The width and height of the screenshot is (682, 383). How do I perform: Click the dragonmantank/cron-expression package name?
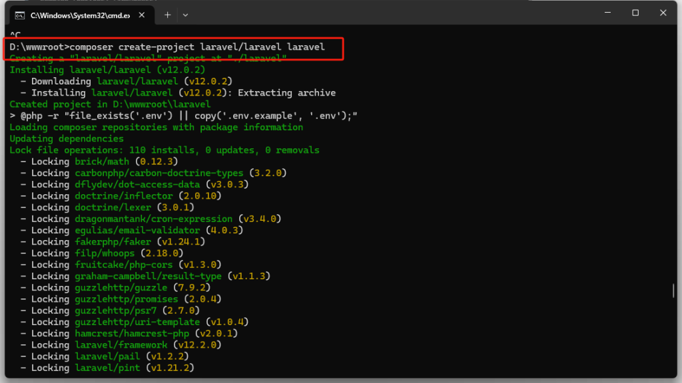click(154, 219)
